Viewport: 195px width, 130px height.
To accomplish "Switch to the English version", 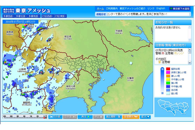I will click(x=161, y=9).
